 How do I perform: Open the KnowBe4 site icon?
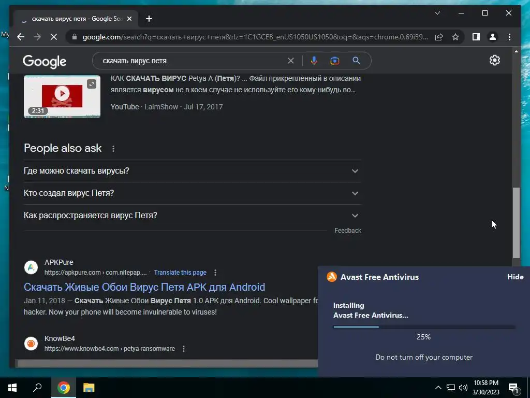31,344
